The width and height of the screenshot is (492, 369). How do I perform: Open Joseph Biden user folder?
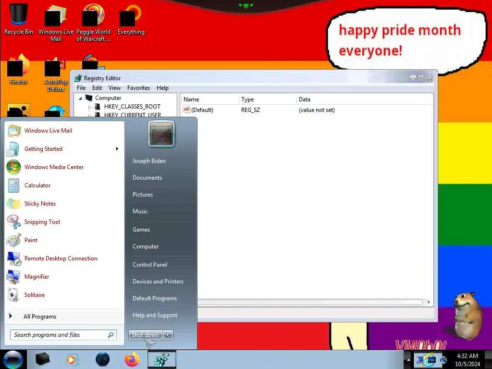coord(149,160)
